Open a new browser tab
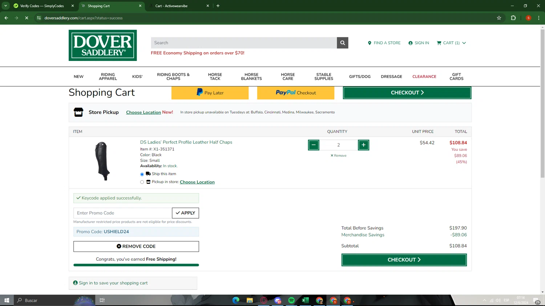This screenshot has height=306, width=545. click(x=218, y=6)
